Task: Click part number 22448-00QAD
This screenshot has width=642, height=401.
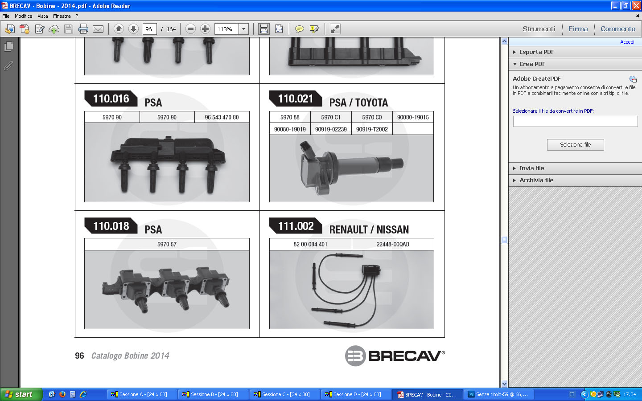Action: click(393, 244)
